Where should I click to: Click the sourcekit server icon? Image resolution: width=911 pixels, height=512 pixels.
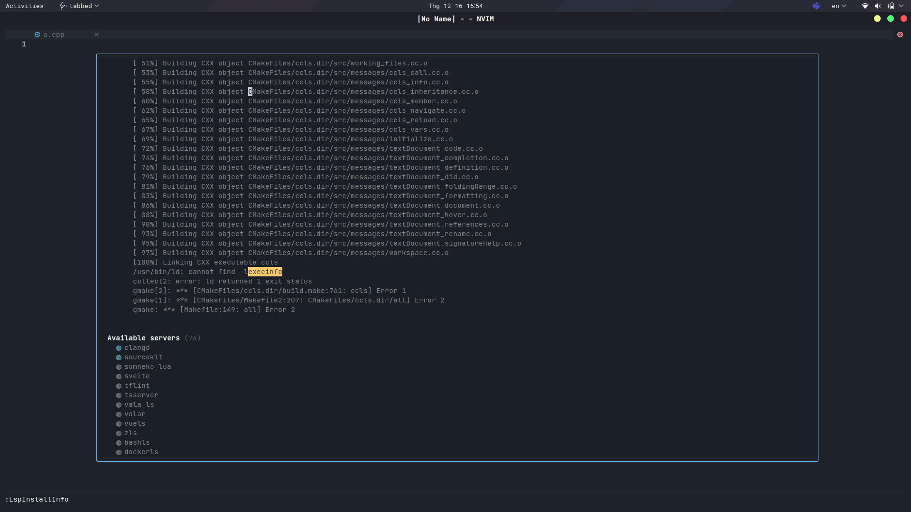pos(119,357)
